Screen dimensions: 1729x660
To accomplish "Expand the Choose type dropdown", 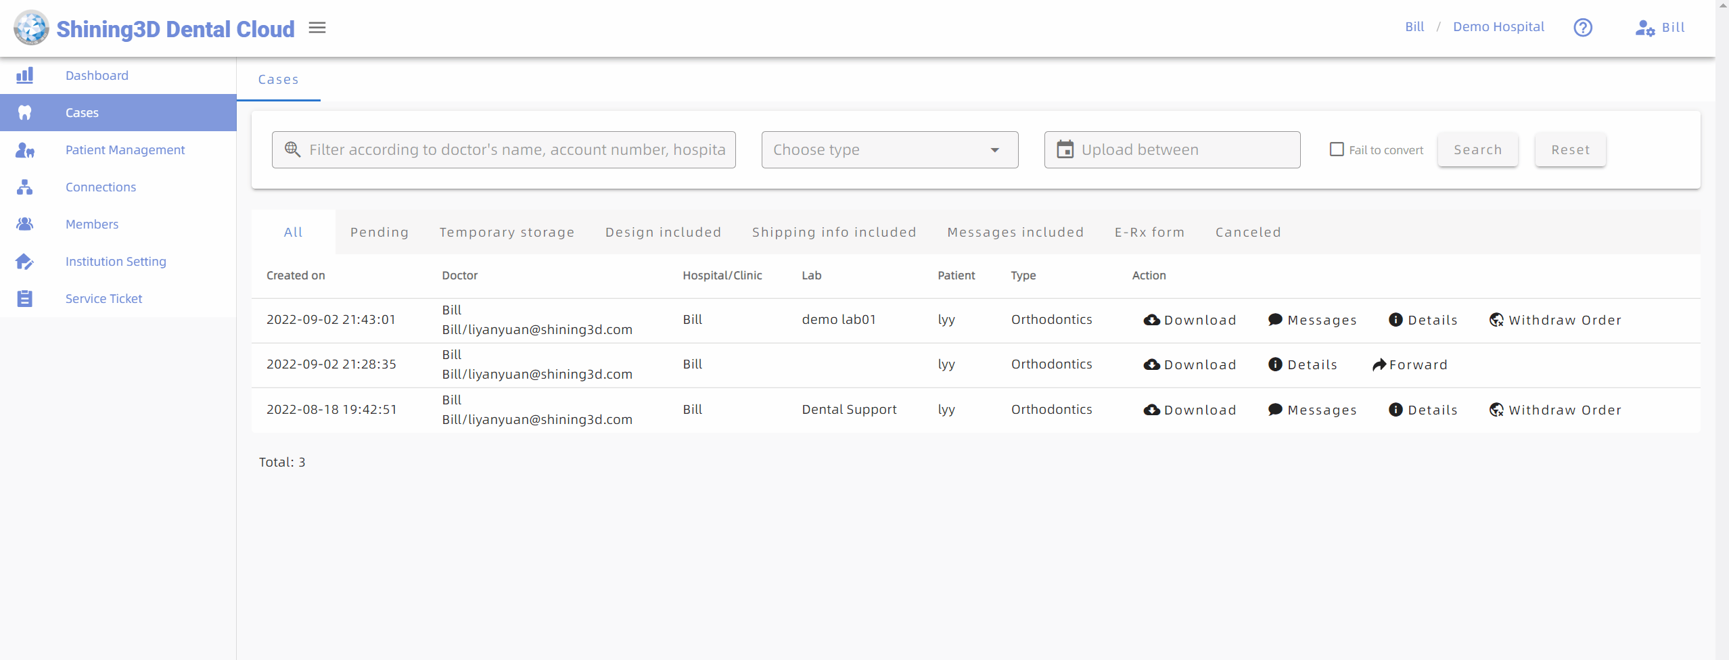I will click(890, 149).
